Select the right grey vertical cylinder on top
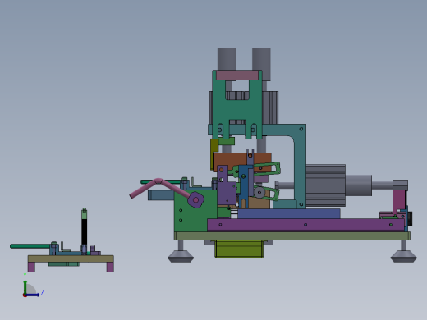 coord(261,63)
